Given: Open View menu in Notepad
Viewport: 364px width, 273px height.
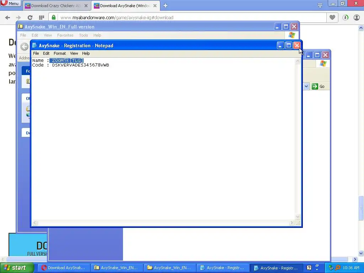Looking at the screenshot, I should (74, 53).
